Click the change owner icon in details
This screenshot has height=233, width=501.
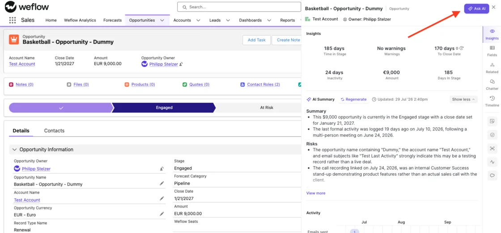pyautogui.click(x=162, y=169)
